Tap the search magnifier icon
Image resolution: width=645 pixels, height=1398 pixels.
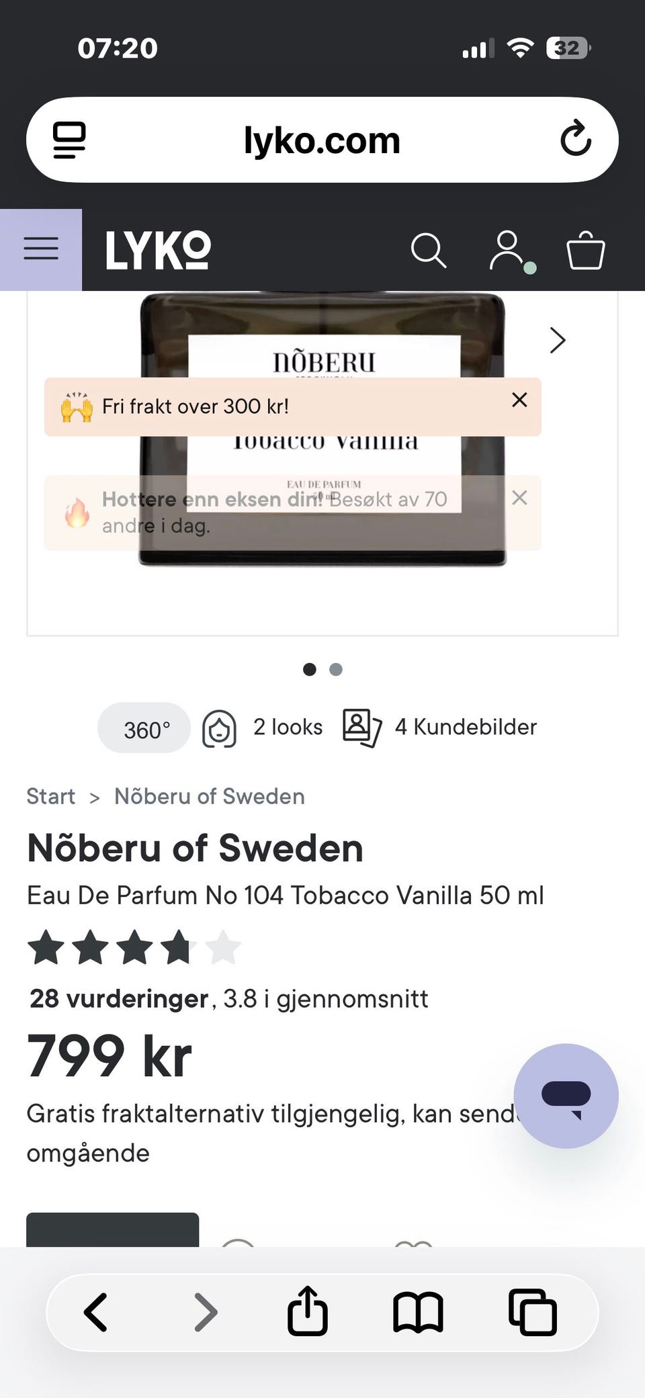pyautogui.click(x=428, y=251)
